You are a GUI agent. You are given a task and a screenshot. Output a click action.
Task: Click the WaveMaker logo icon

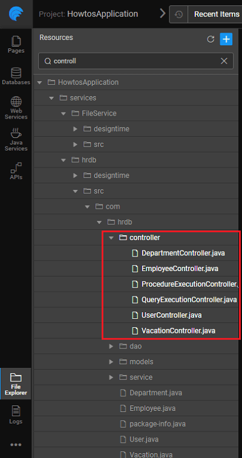coord(16,14)
